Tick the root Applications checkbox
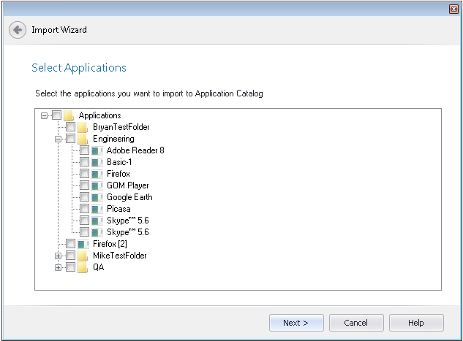The height and width of the screenshot is (341, 463). (56, 115)
